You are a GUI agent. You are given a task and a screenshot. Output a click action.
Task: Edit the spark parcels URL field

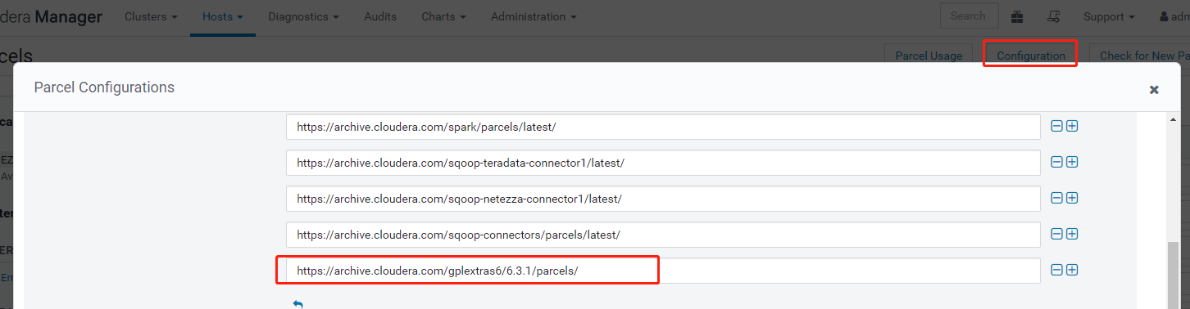point(663,127)
